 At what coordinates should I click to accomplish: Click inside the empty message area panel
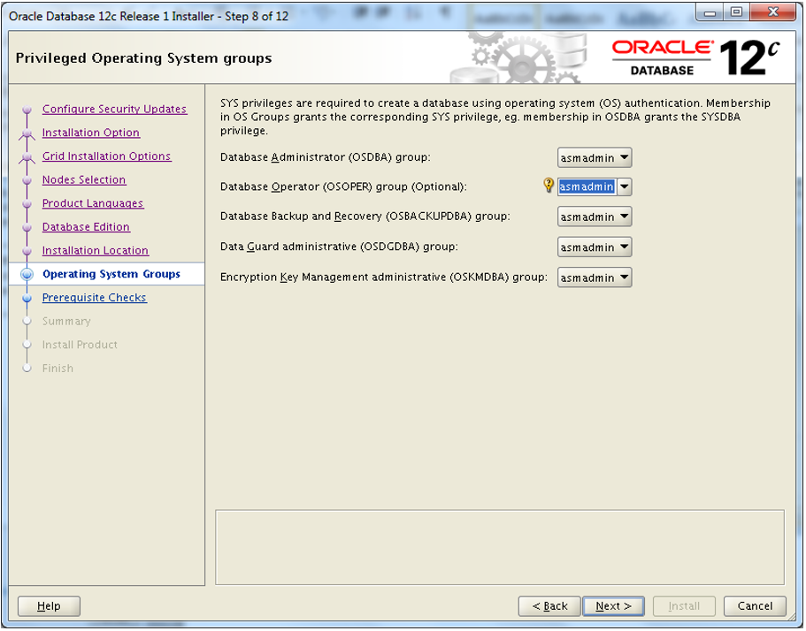500,547
